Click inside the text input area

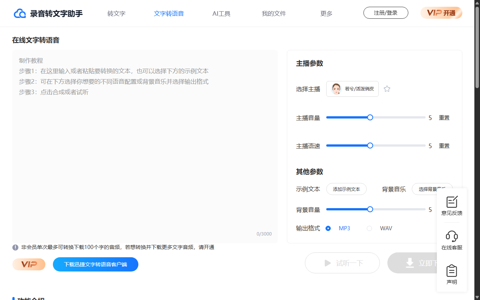click(145, 147)
